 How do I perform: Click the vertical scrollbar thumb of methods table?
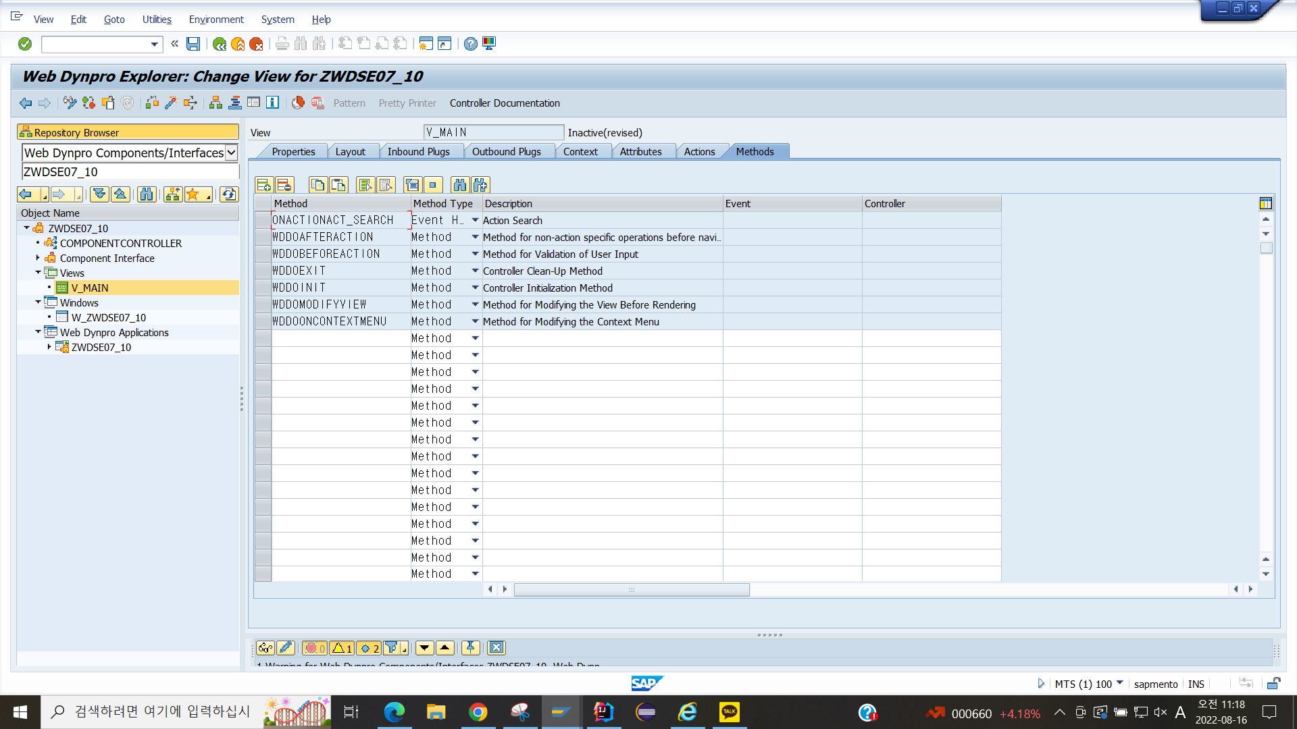(x=1267, y=248)
